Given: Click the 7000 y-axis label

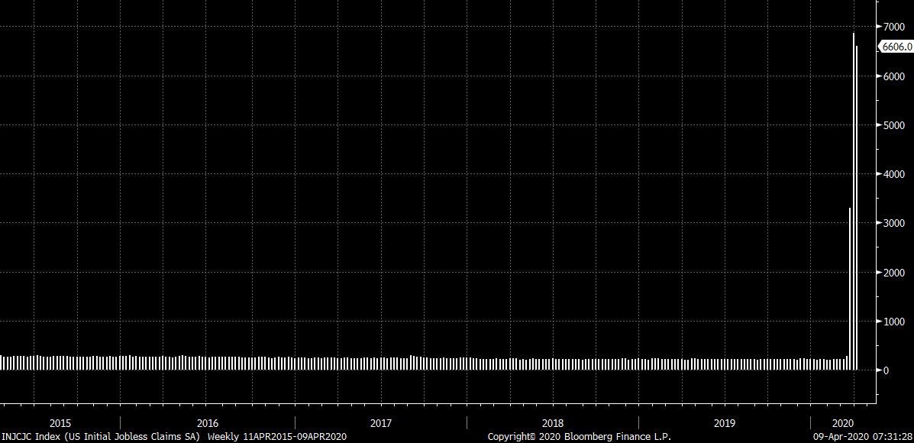Looking at the screenshot, I should (893, 27).
